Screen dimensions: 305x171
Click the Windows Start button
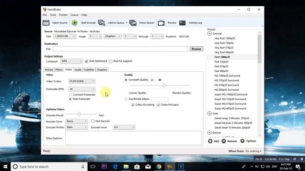5,167
